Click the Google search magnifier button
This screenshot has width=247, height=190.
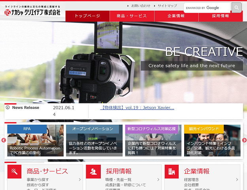(x=236, y=8)
